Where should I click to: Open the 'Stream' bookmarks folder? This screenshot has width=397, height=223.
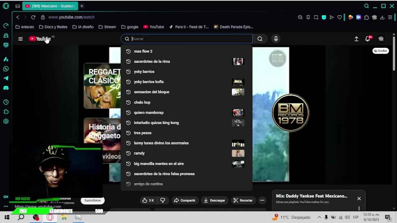tap(107, 27)
